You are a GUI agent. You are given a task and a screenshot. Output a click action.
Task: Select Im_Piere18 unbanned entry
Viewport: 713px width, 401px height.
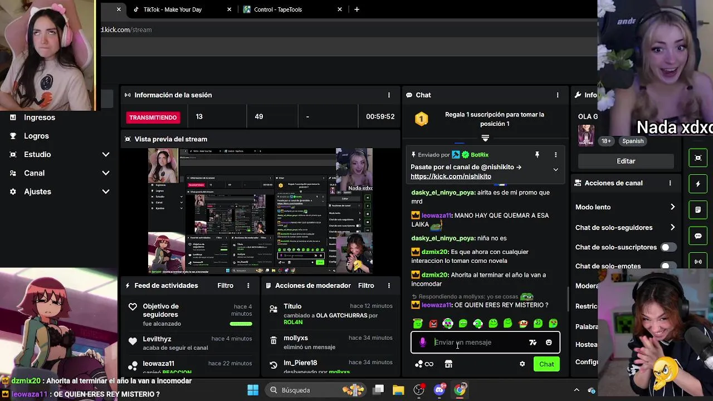click(330, 366)
